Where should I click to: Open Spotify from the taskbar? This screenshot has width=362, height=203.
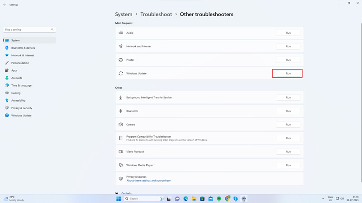click(219, 198)
